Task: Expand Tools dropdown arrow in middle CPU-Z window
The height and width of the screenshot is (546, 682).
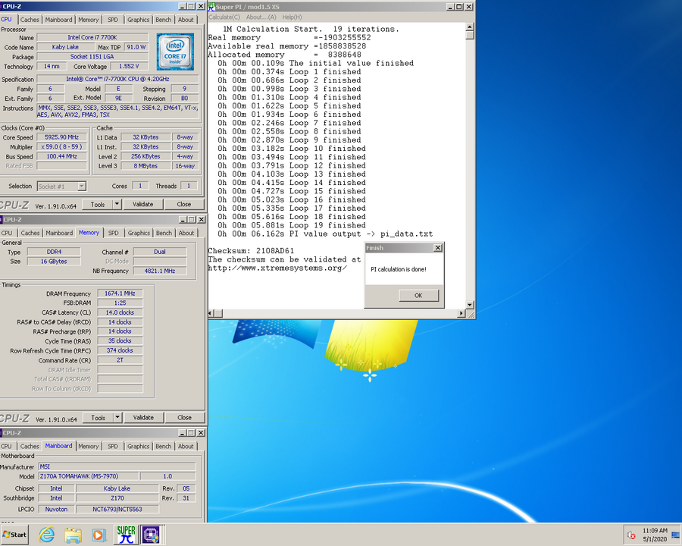Action: click(x=117, y=418)
